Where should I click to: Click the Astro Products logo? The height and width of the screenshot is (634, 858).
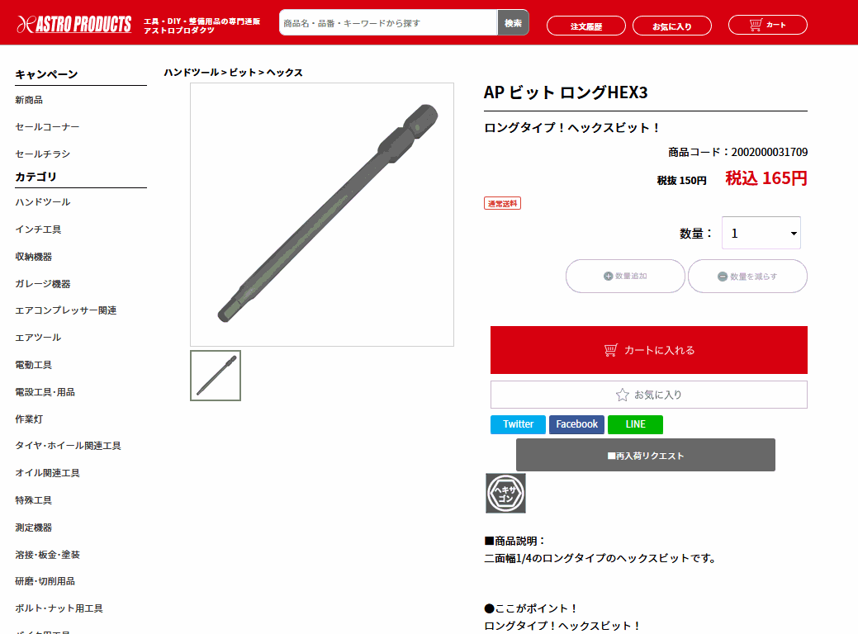[x=73, y=24]
